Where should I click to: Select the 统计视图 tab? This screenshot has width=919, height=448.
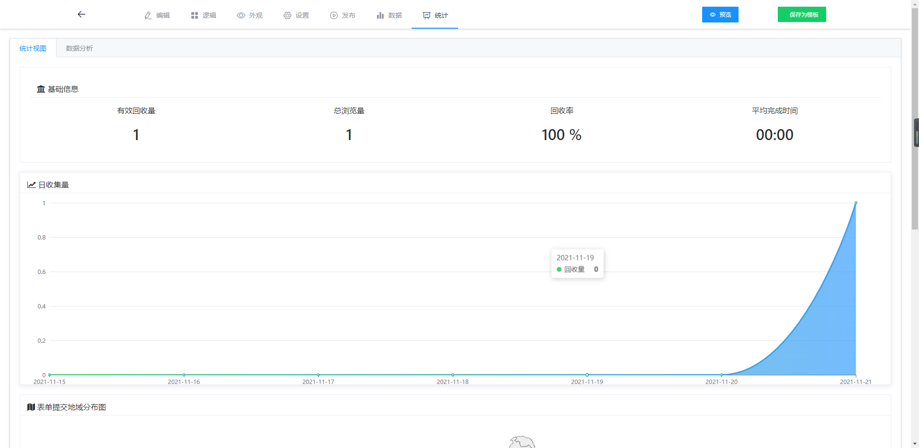click(33, 48)
